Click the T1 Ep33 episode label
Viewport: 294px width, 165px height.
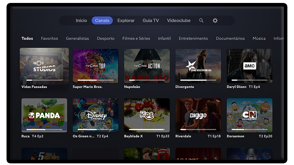click(x=163, y=136)
